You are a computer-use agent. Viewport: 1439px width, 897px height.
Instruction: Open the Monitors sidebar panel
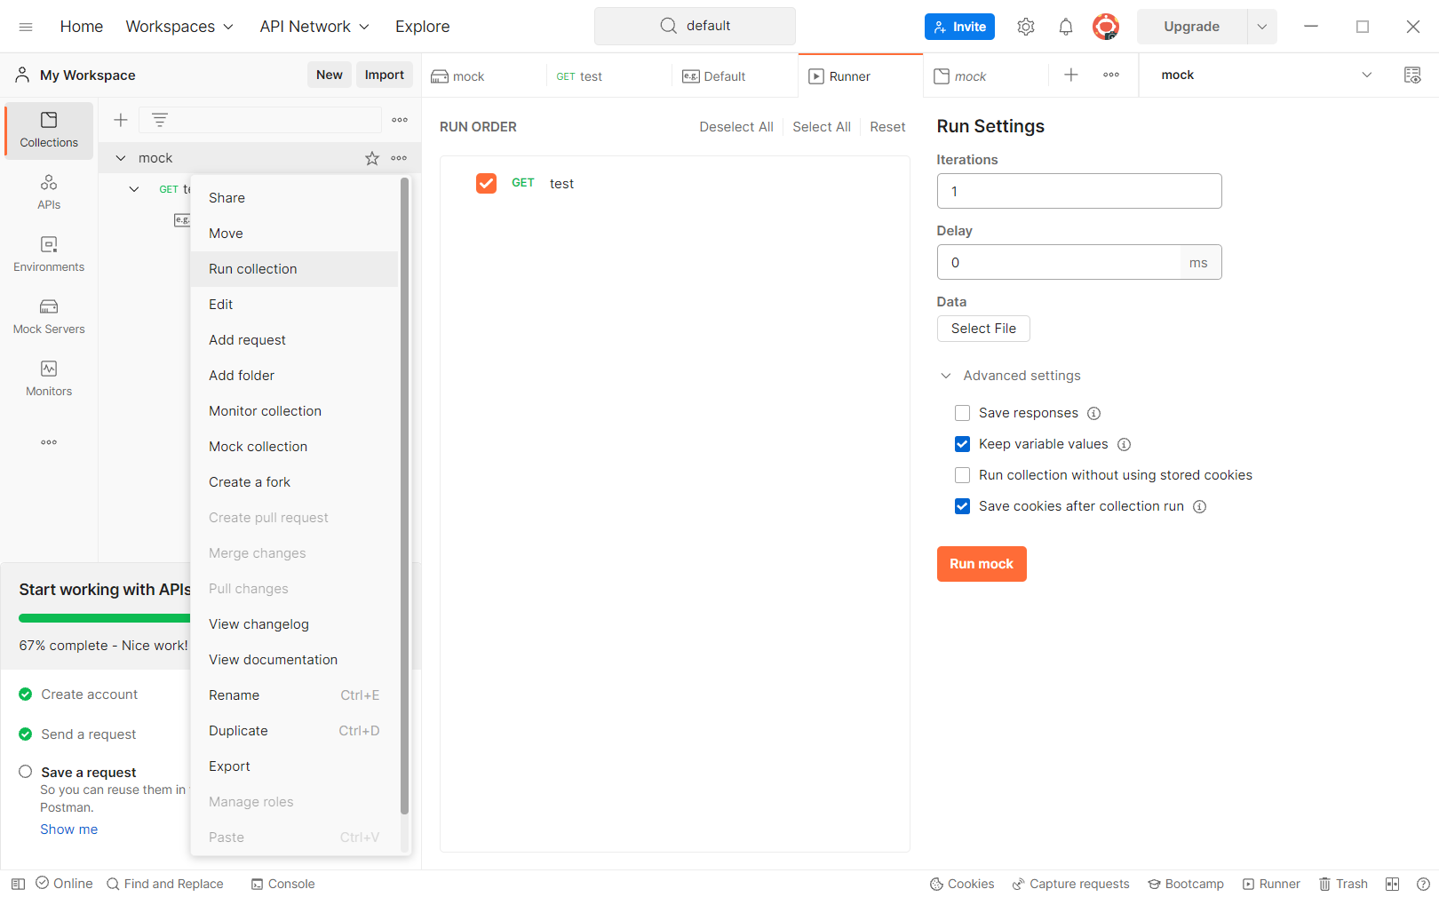click(x=49, y=379)
